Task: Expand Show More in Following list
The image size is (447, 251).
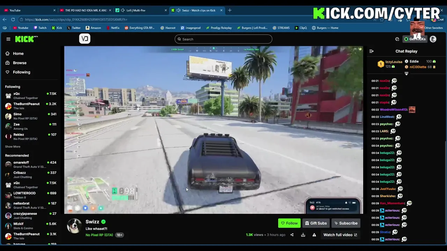Action: pyautogui.click(x=13, y=147)
